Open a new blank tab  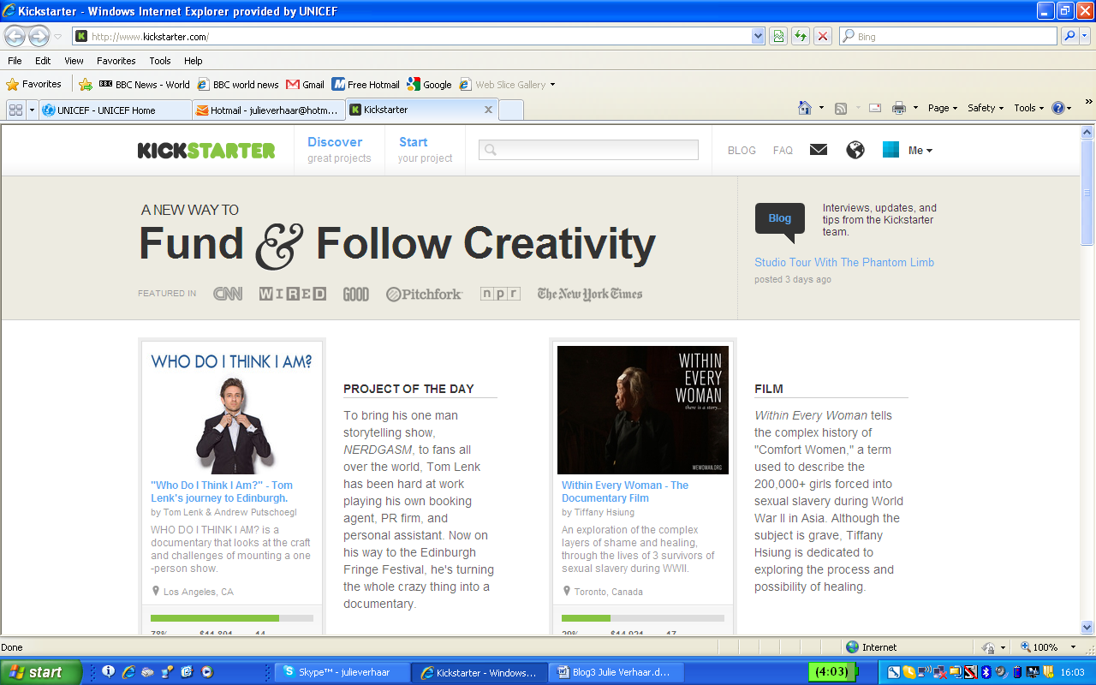tap(510, 110)
